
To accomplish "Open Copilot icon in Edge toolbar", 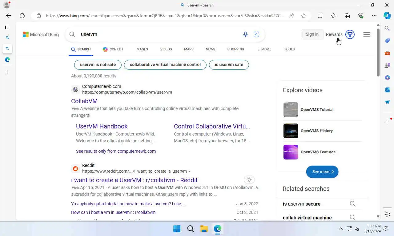I will coord(387,16).
